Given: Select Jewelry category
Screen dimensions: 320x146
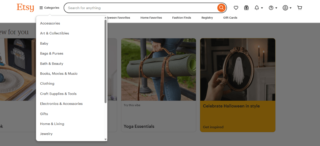Looking at the screenshot, I should tap(46, 134).
